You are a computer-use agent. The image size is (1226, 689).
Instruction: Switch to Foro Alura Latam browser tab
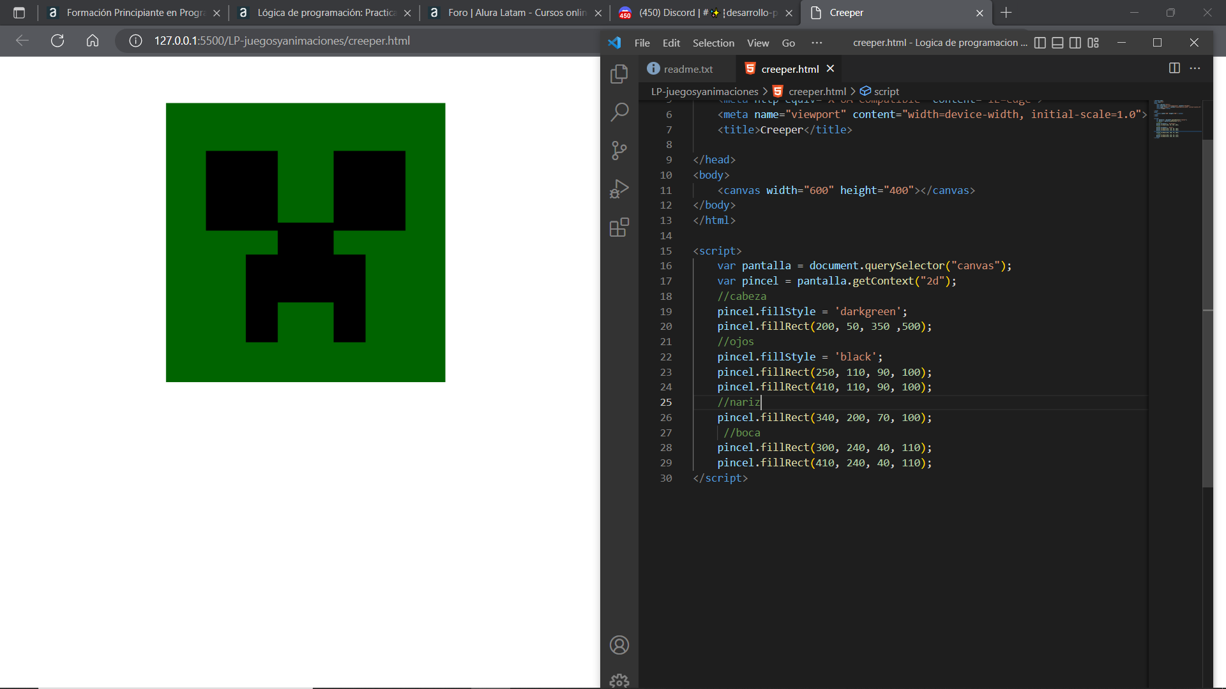(x=516, y=13)
